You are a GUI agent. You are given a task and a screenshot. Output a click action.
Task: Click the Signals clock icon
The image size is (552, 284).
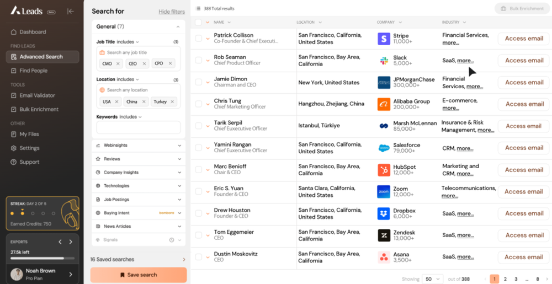(x=172, y=240)
